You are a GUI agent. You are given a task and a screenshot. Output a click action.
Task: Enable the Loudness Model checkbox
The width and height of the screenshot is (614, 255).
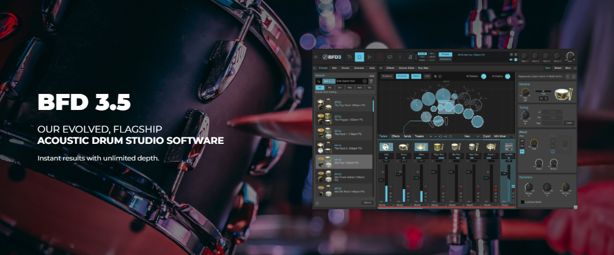coord(522,202)
